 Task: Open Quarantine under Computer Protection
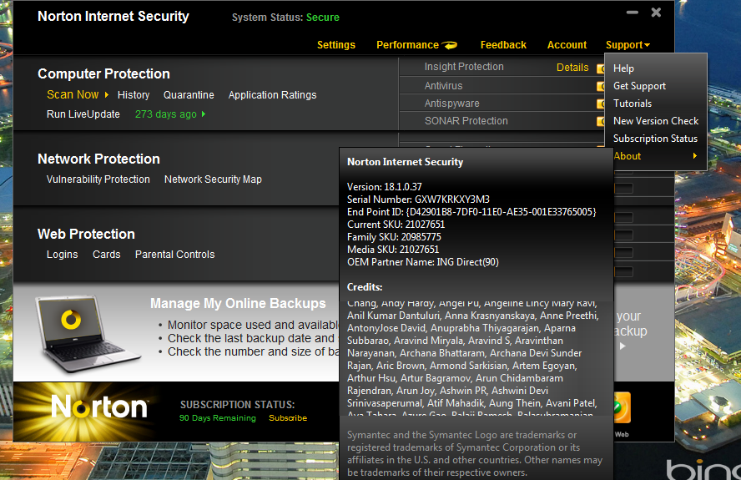(189, 95)
